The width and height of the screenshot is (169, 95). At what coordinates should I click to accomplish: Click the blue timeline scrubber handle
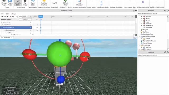click(41, 16)
